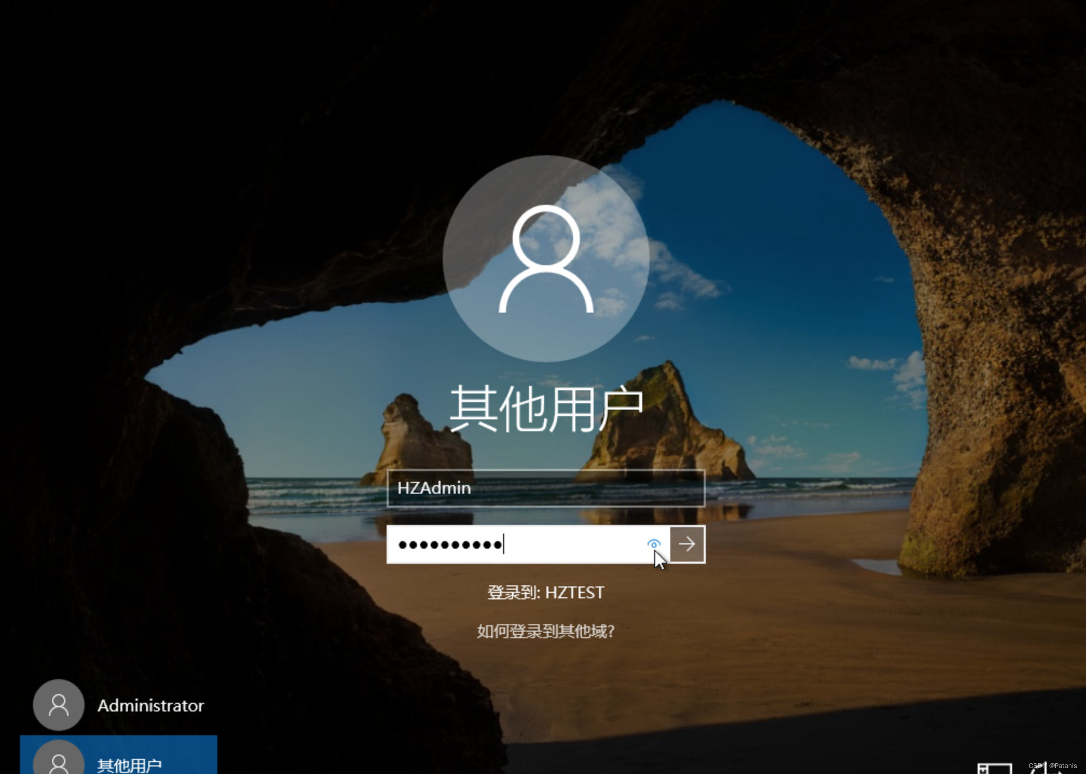
Task: Click the password reveal eye icon
Action: (654, 544)
